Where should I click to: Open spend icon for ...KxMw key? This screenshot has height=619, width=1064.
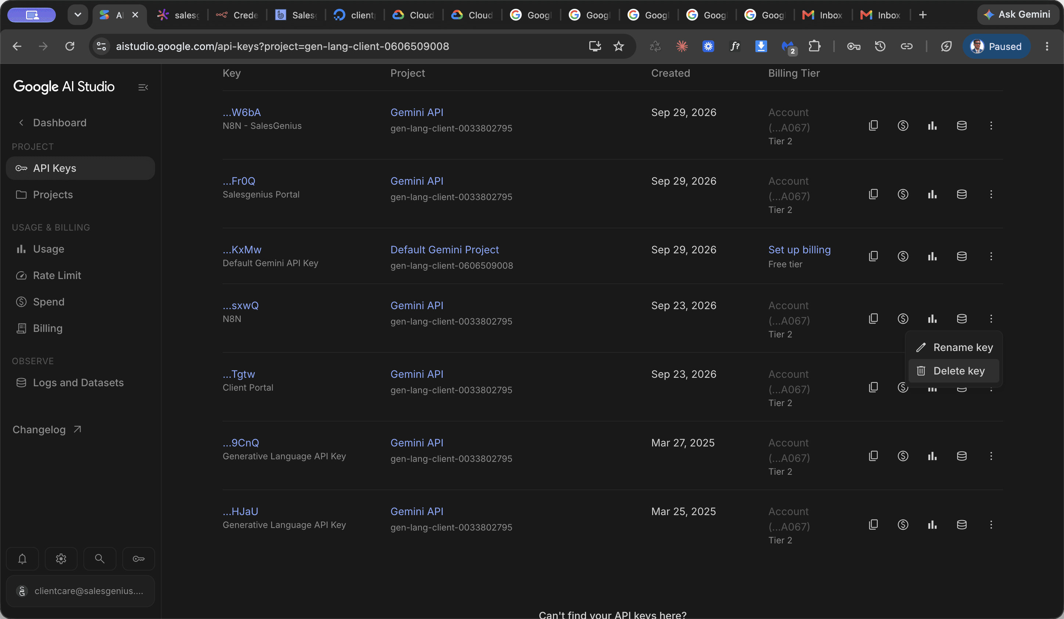pos(903,256)
